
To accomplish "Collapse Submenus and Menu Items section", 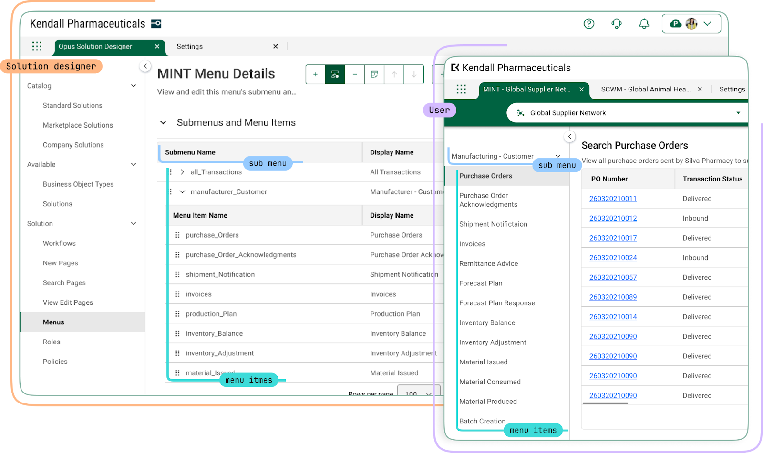I will tap(163, 123).
